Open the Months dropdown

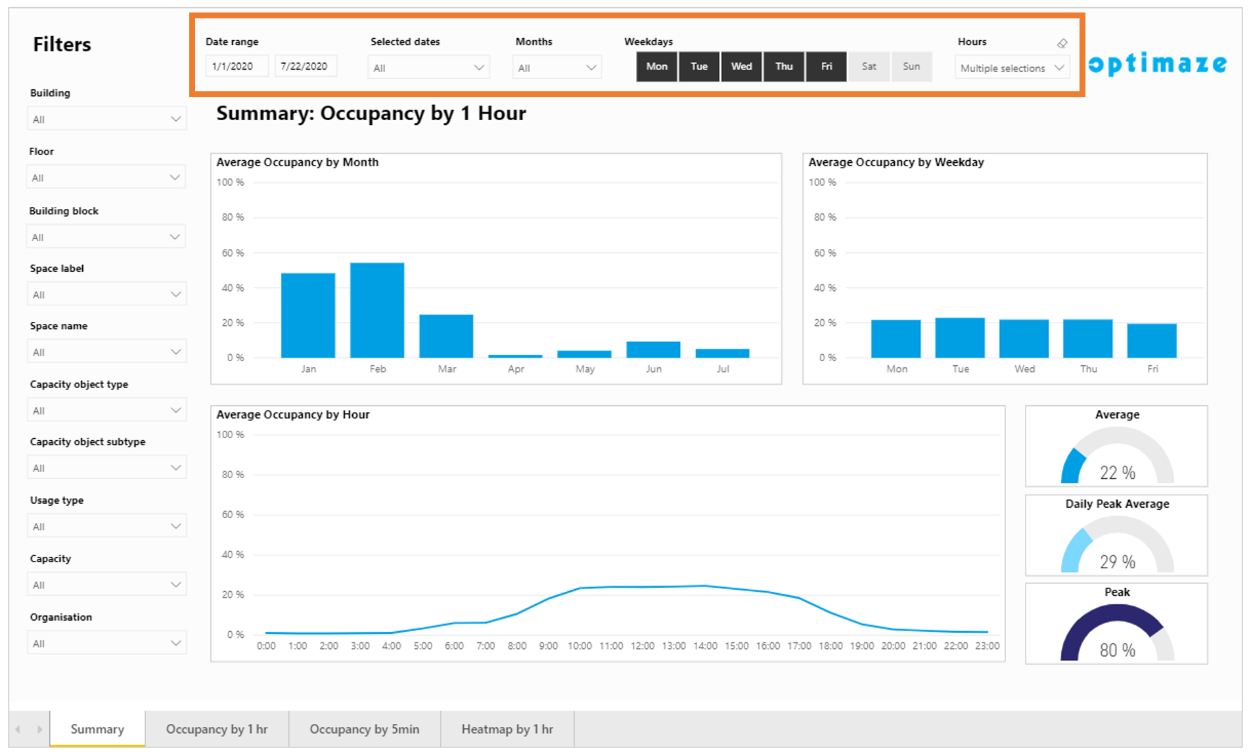[x=557, y=68]
